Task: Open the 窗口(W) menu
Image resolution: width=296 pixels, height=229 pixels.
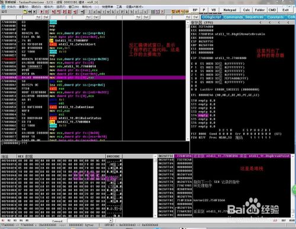Action: (73, 7)
